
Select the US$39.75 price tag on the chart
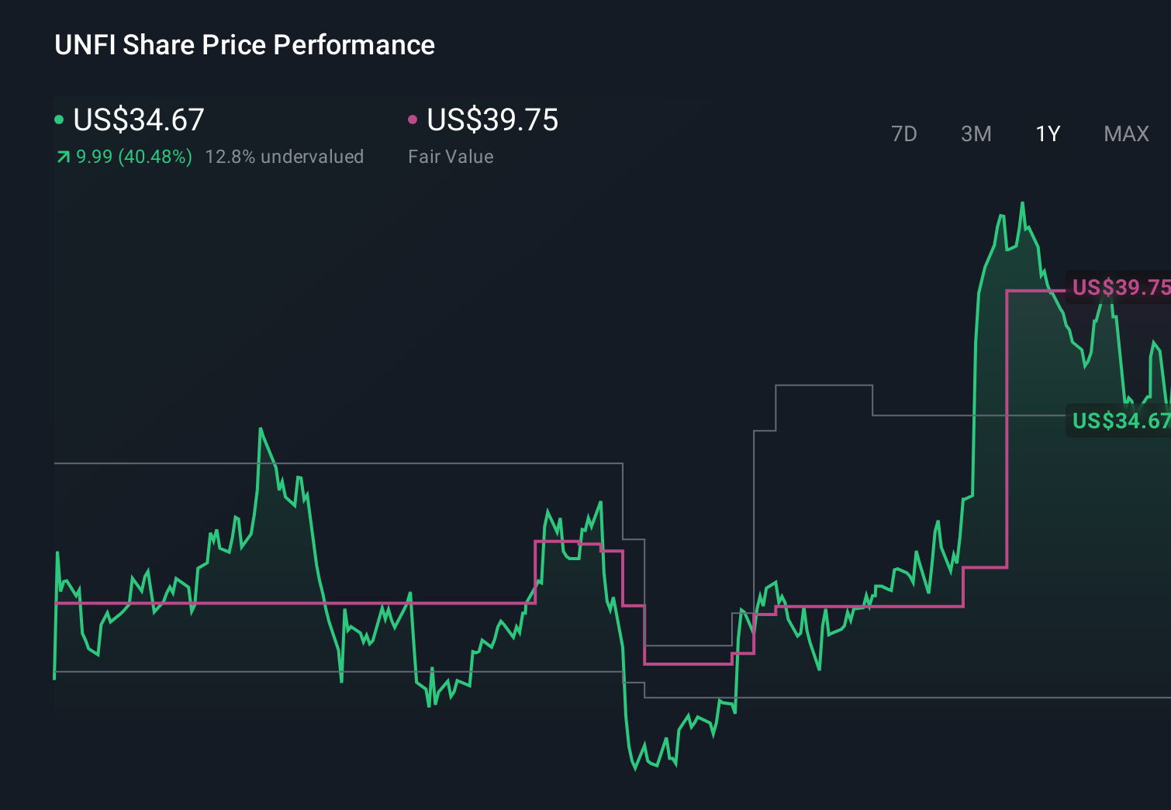click(1120, 288)
